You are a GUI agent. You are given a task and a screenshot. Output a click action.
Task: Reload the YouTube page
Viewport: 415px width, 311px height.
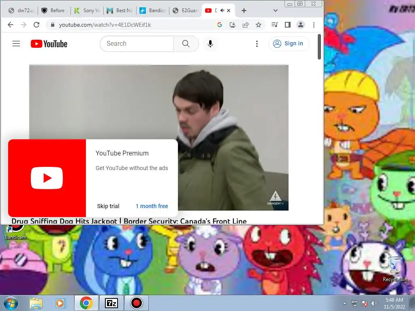coord(36,25)
